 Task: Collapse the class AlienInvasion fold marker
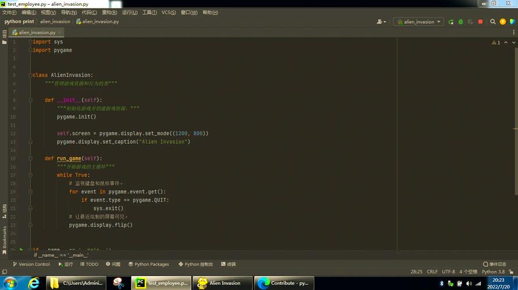point(30,75)
